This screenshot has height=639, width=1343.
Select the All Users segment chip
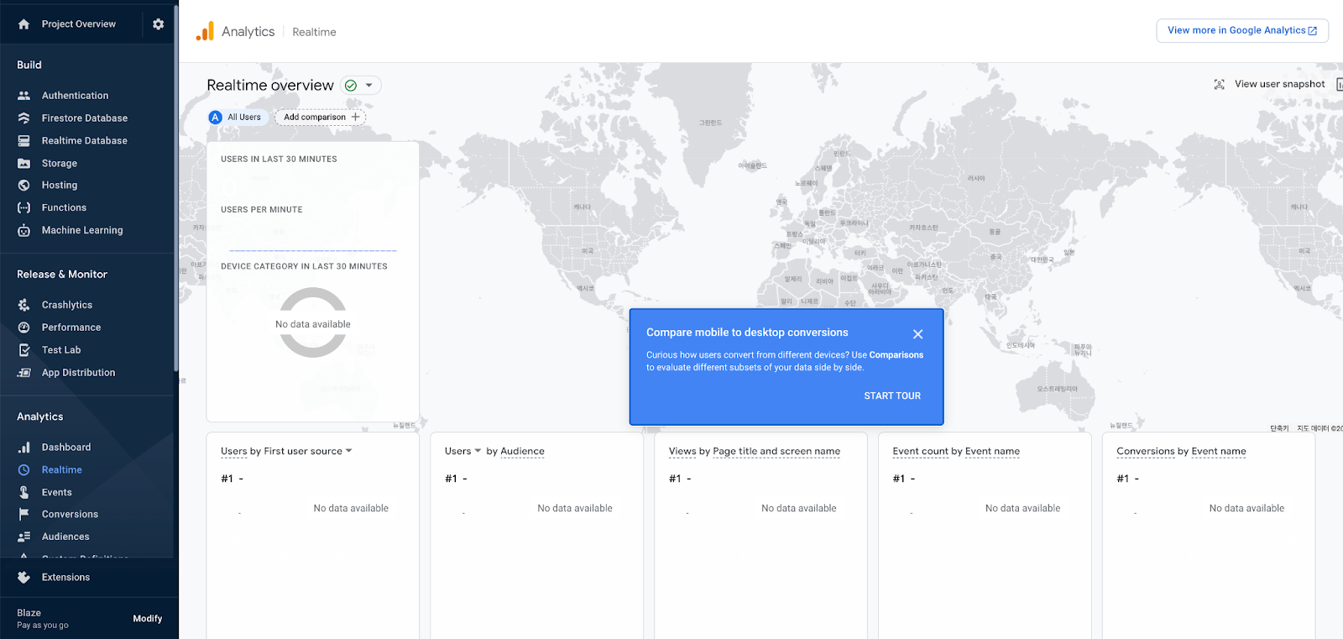[x=238, y=118]
